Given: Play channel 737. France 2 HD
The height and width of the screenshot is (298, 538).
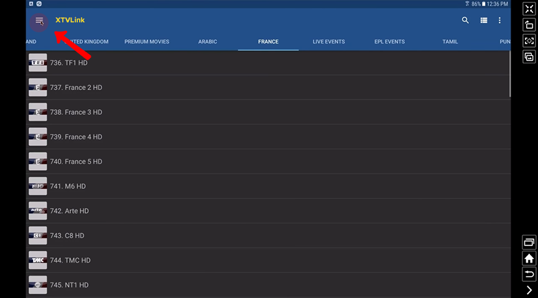Looking at the screenshot, I should coord(268,88).
